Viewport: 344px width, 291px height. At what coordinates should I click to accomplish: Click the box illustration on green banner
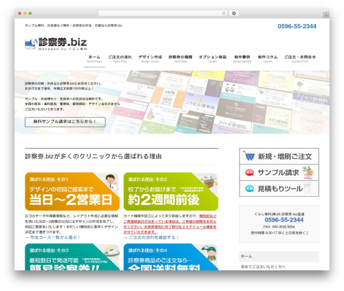[209, 181]
